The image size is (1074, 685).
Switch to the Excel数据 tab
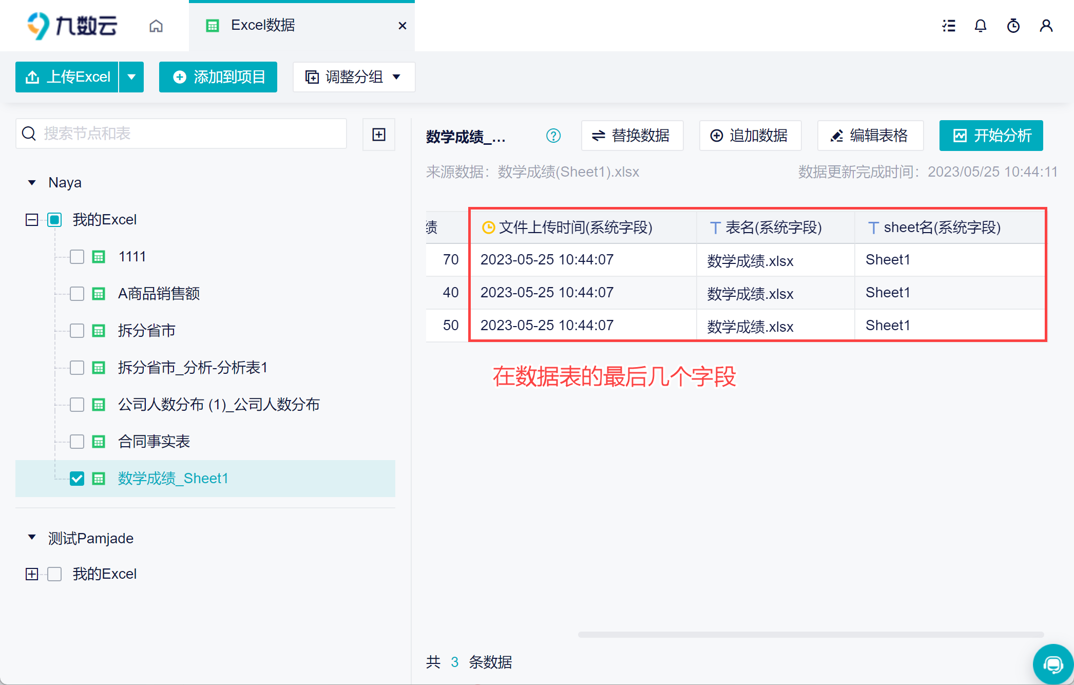tap(263, 25)
